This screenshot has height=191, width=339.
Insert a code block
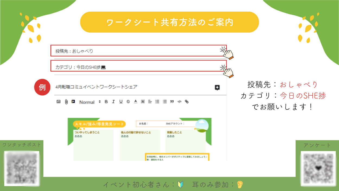pos(179,102)
